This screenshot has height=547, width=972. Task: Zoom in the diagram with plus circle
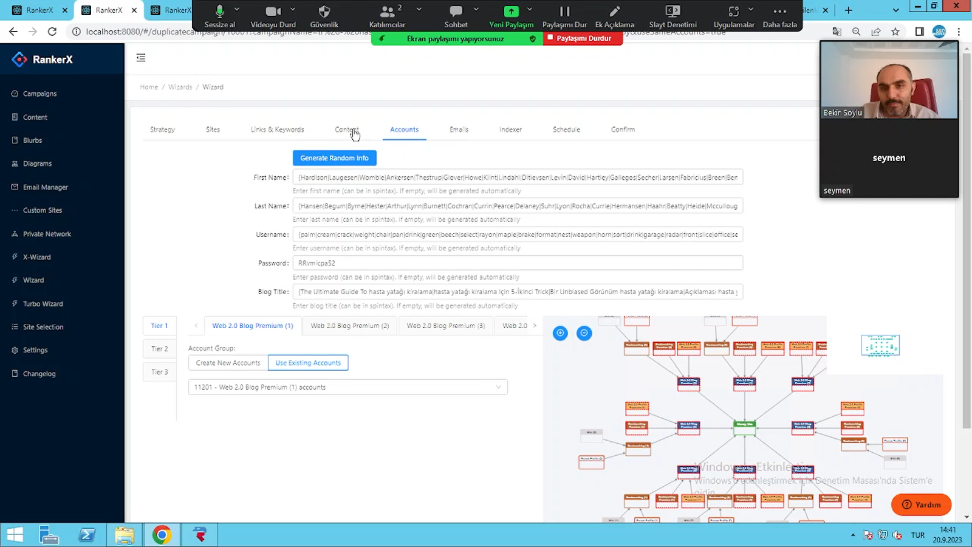pos(560,333)
